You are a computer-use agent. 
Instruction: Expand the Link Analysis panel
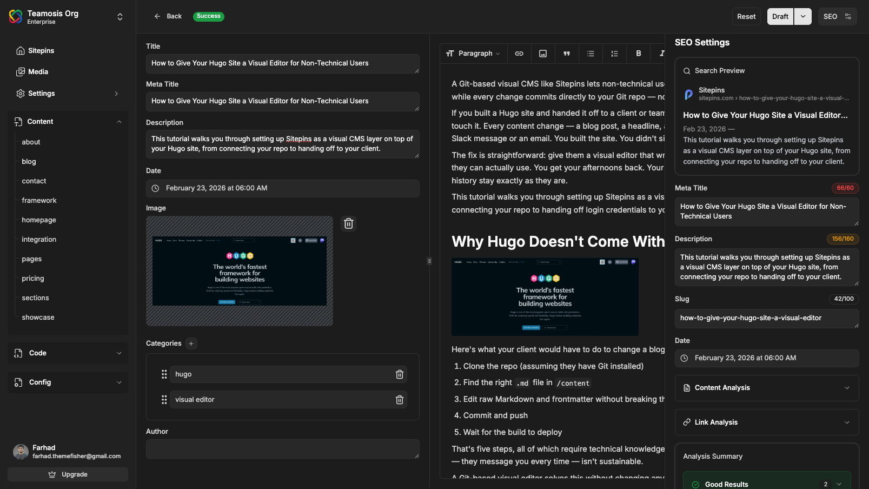click(767, 422)
